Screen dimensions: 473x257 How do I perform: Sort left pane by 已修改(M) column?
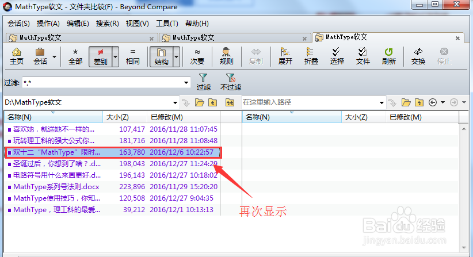click(184, 117)
